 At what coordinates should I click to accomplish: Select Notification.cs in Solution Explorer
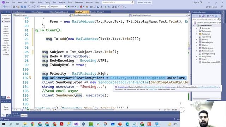click(208, 51)
